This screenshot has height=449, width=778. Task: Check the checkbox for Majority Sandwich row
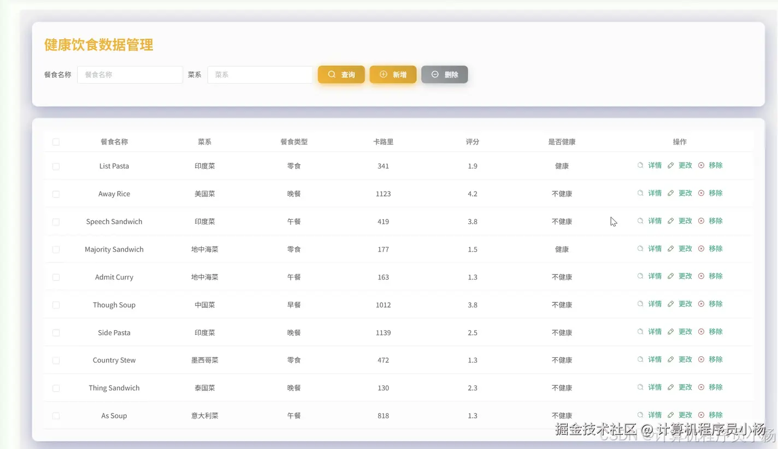pyautogui.click(x=56, y=249)
